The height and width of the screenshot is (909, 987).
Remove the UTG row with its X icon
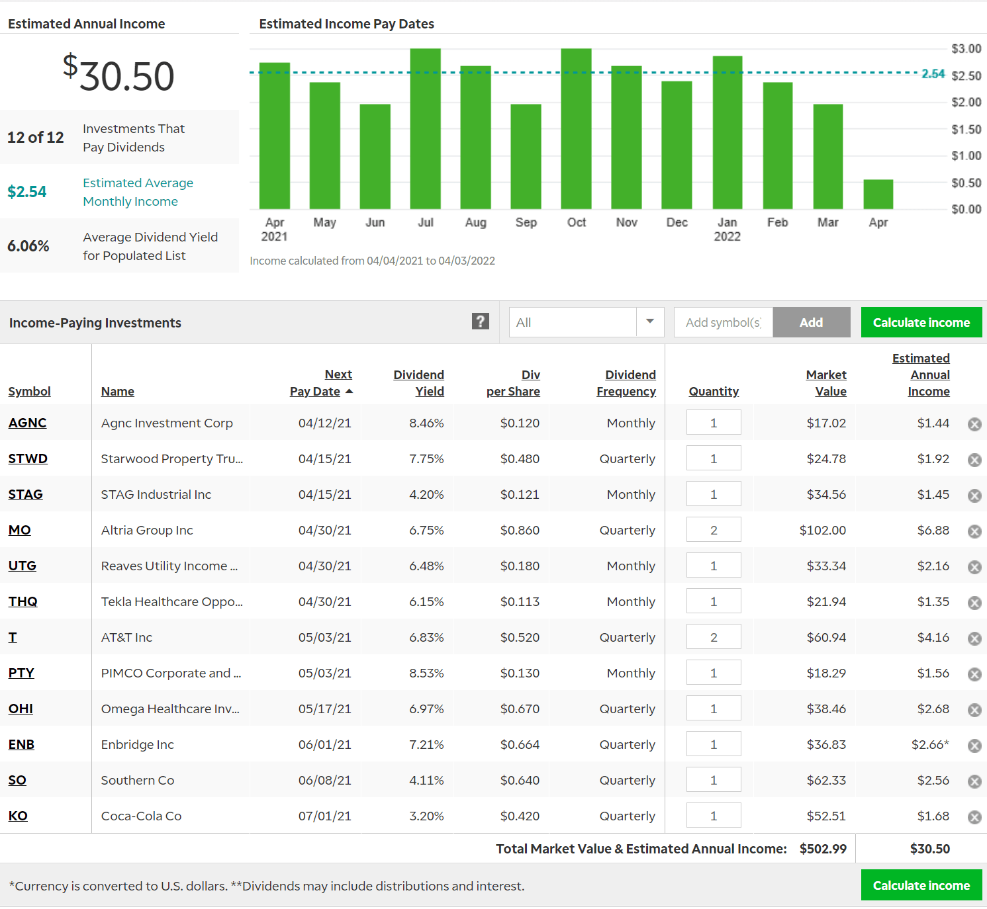(974, 567)
